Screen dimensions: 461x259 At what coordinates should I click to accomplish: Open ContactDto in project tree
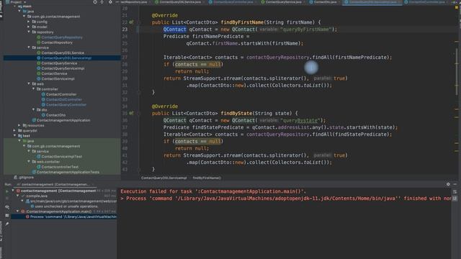click(x=55, y=115)
